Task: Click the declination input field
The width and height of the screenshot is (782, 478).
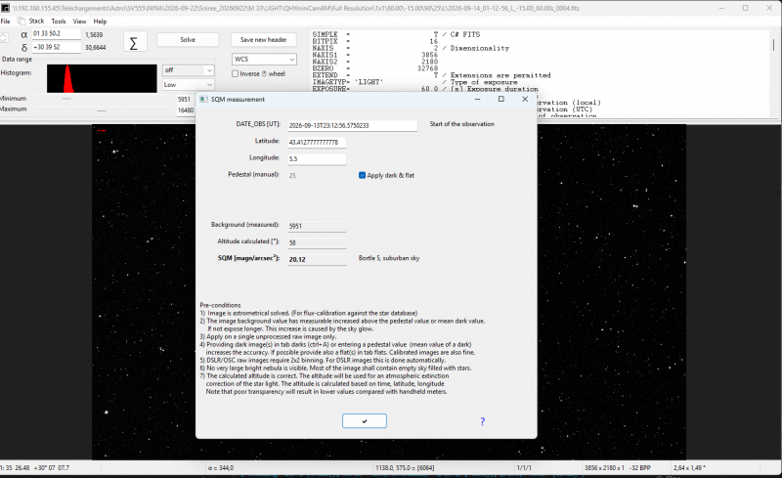Action: 57,47
